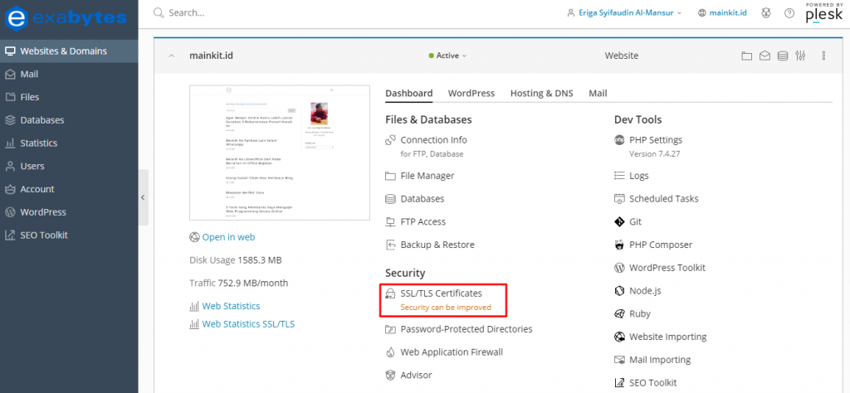The image size is (850, 393).
Task: Click the Scheduled Tasks calendar icon
Action: click(x=619, y=199)
